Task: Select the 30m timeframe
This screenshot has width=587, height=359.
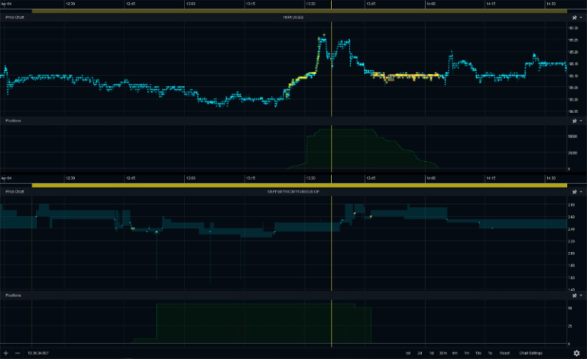Action: 443,353
